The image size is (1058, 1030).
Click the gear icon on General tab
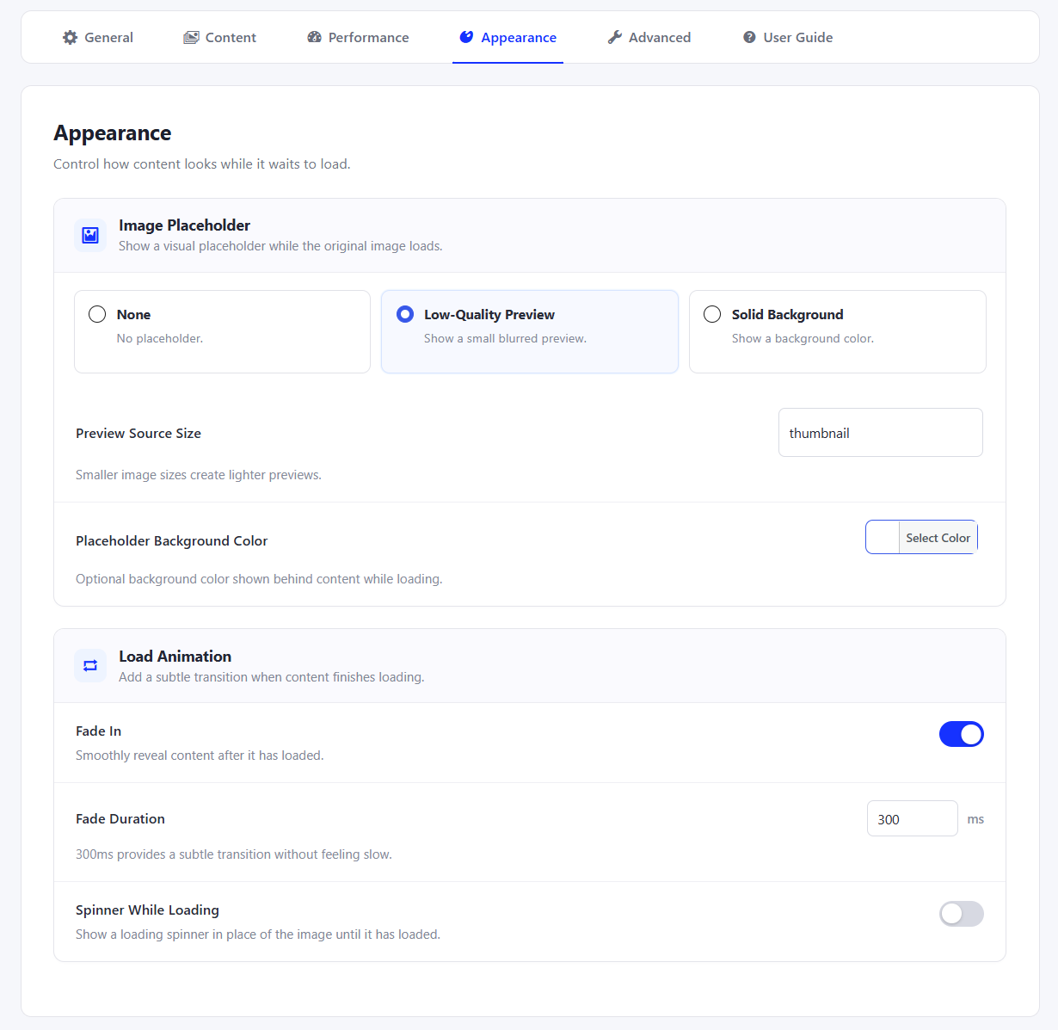(71, 37)
